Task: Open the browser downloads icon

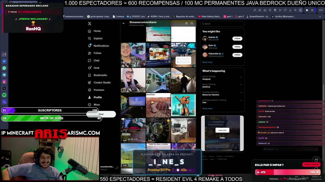Action: tap(290, 10)
